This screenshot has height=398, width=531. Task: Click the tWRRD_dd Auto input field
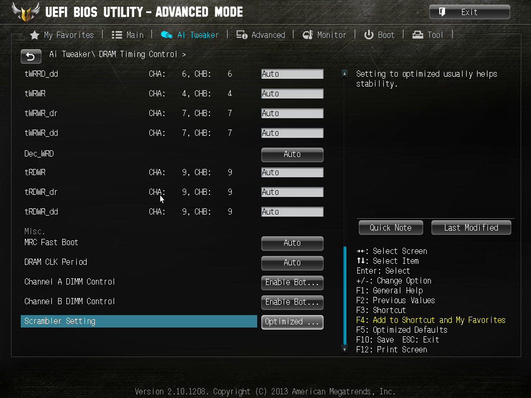click(x=292, y=74)
